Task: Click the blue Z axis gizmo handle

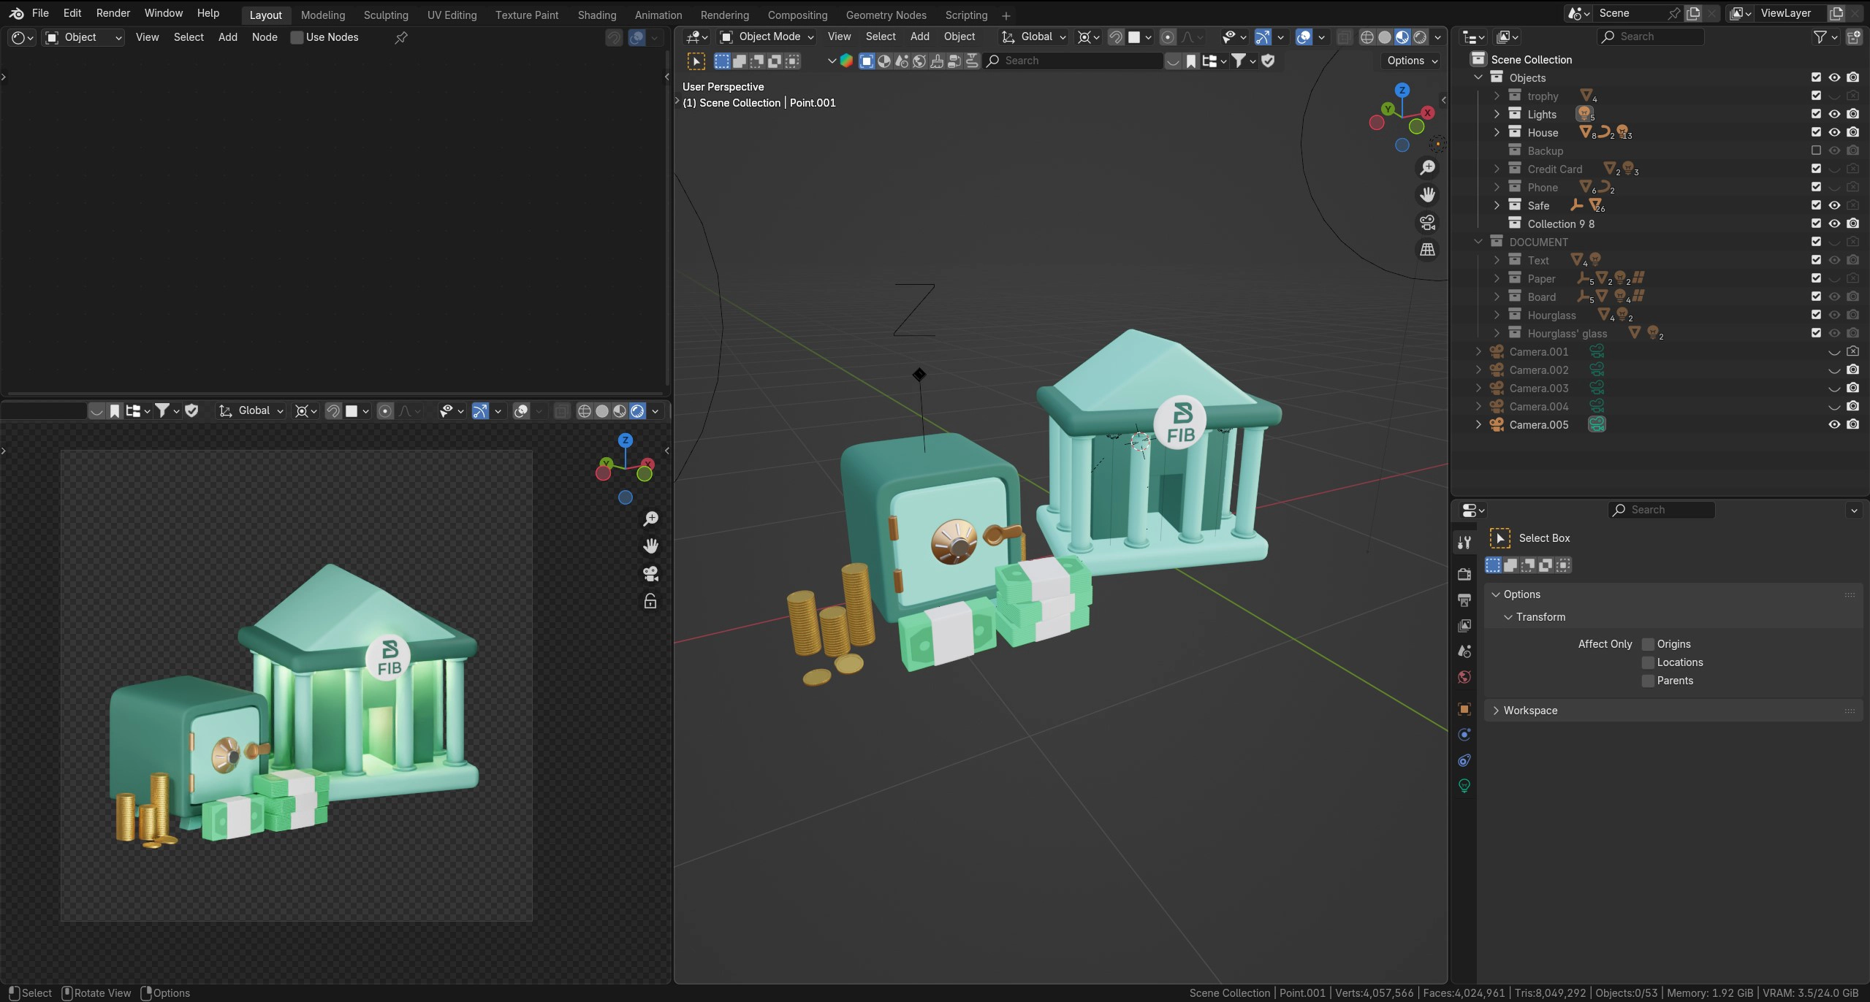Action: point(1402,91)
